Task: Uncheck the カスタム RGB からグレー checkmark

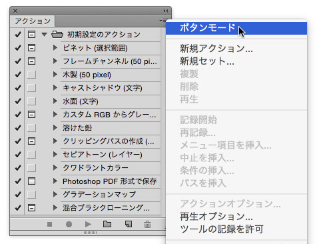Action: coord(18,115)
